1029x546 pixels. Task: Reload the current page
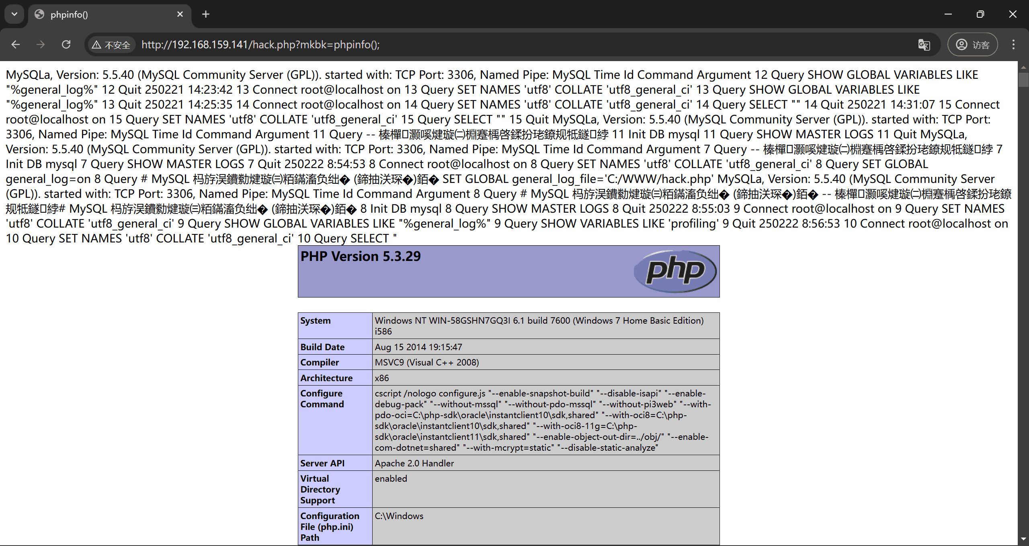tap(66, 44)
